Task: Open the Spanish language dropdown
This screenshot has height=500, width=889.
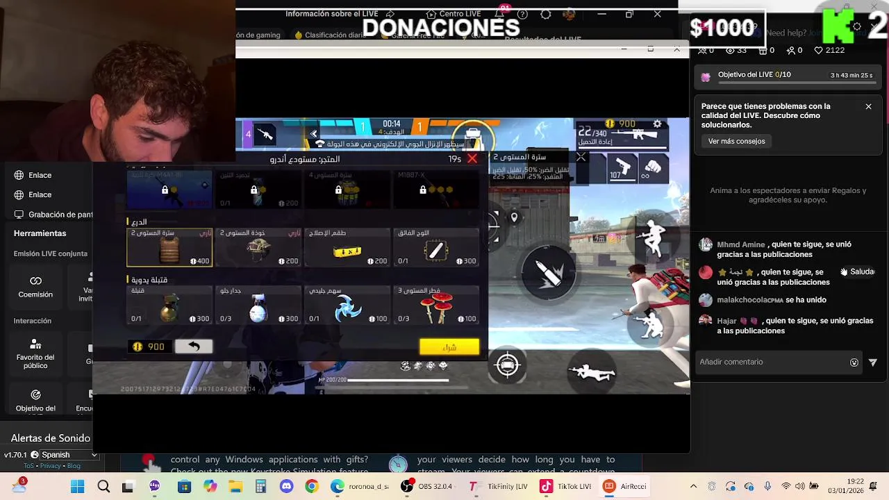Action: pos(64,455)
